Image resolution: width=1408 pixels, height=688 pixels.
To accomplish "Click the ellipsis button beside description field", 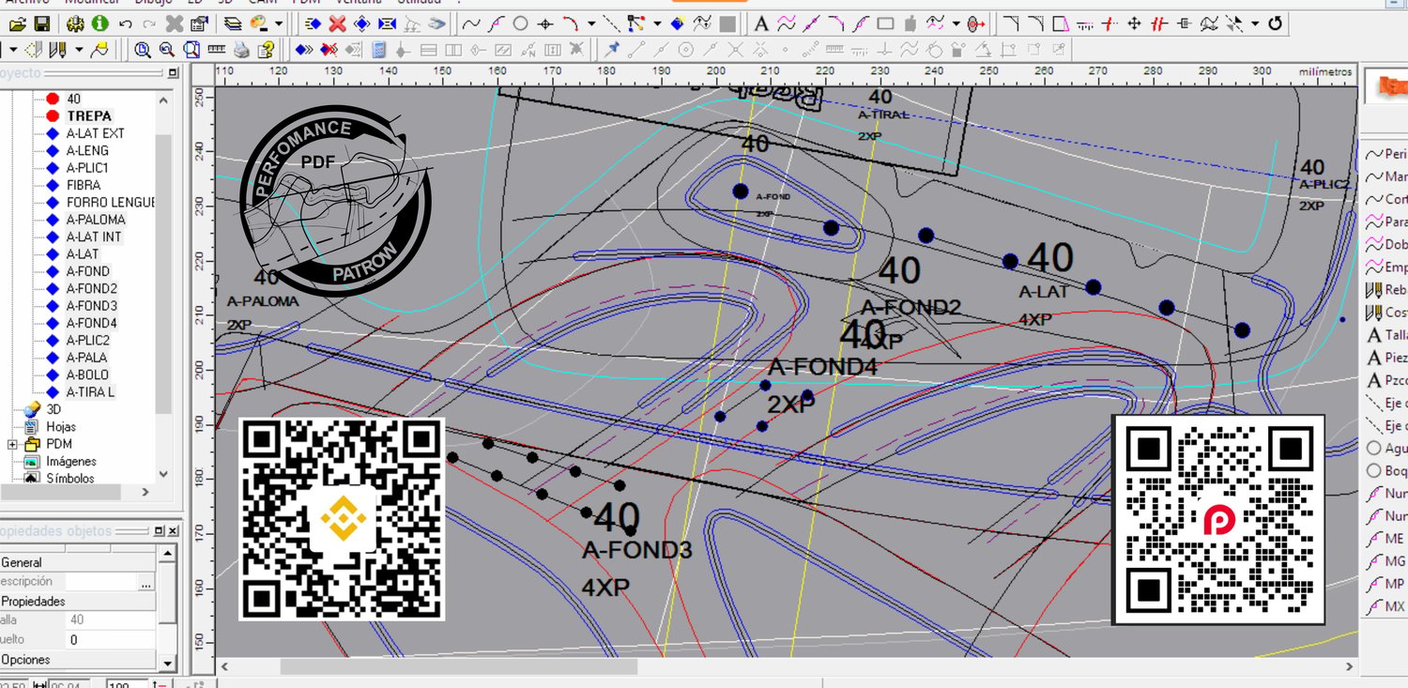I will [145, 583].
